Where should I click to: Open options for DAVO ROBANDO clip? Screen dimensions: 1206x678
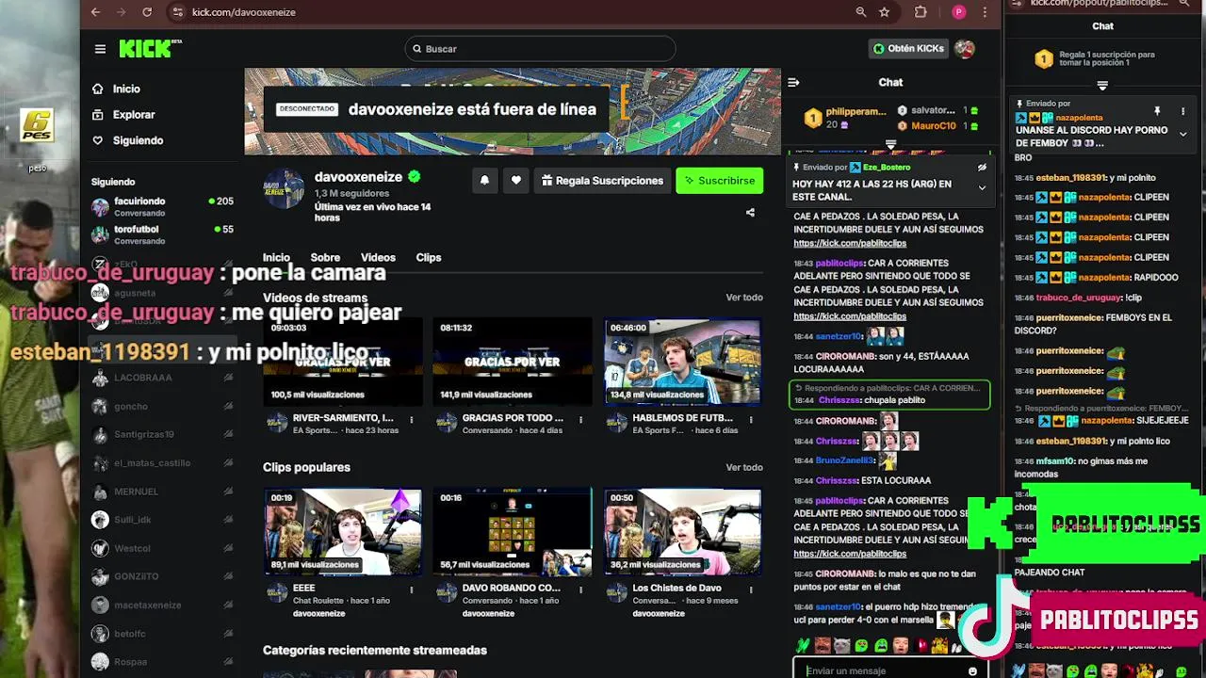pos(581,589)
